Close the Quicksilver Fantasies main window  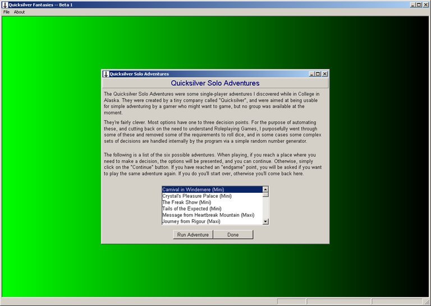(x=425, y=4)
